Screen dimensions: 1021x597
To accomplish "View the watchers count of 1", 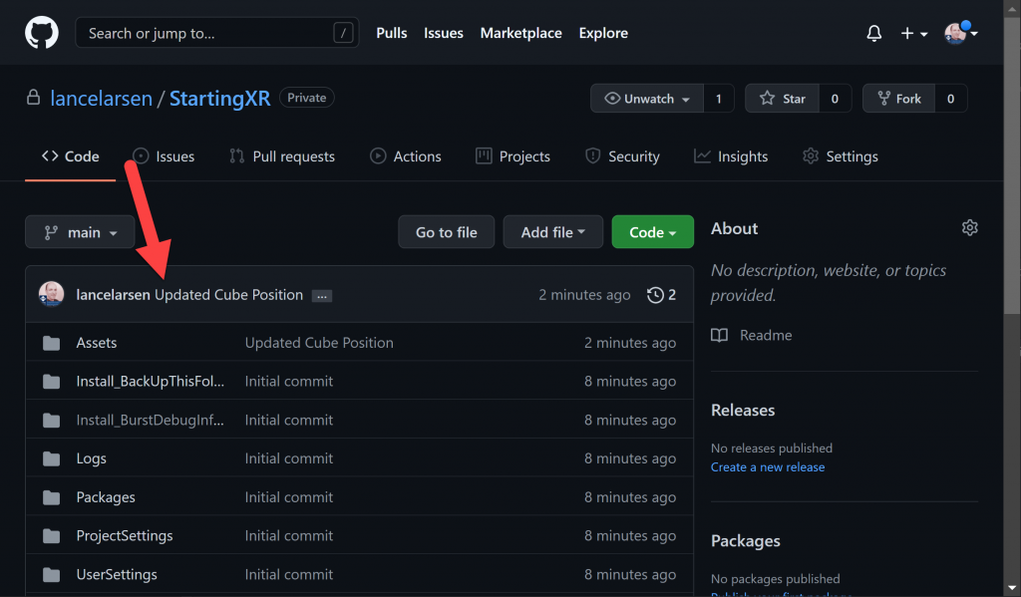I will [x=719, y=99].
